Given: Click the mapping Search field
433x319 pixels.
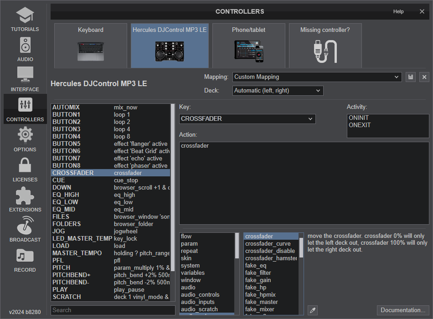Looking at the screenshot, I should [113, 310].
